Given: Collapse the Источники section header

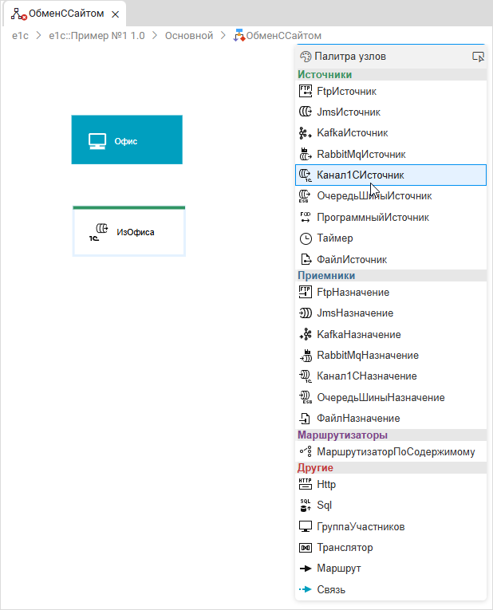Looking at the screenshot, I should point(325,74).
